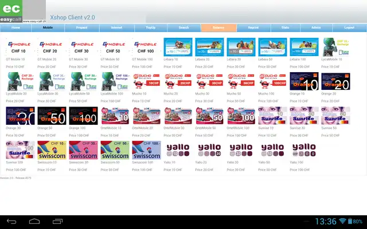
Task: Select the LycaMobile 10 recharge card
Action: point(335,47)
